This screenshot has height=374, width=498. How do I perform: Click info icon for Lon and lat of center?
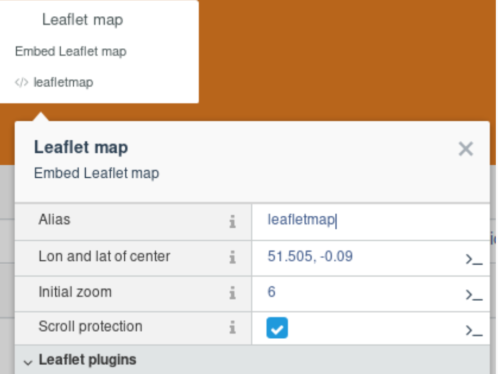[x=233, y=257]
